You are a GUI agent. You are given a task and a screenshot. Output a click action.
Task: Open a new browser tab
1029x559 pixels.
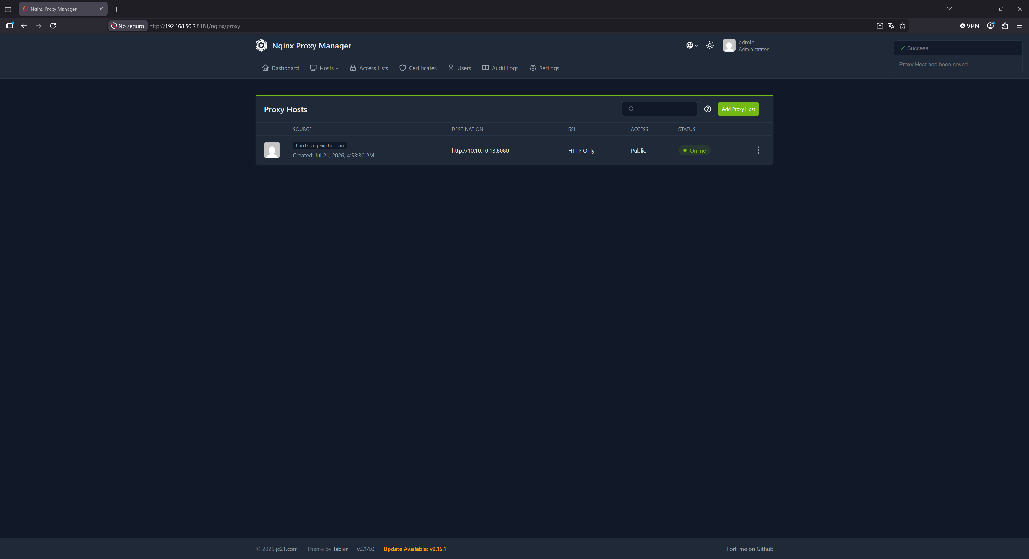point(116,9)
